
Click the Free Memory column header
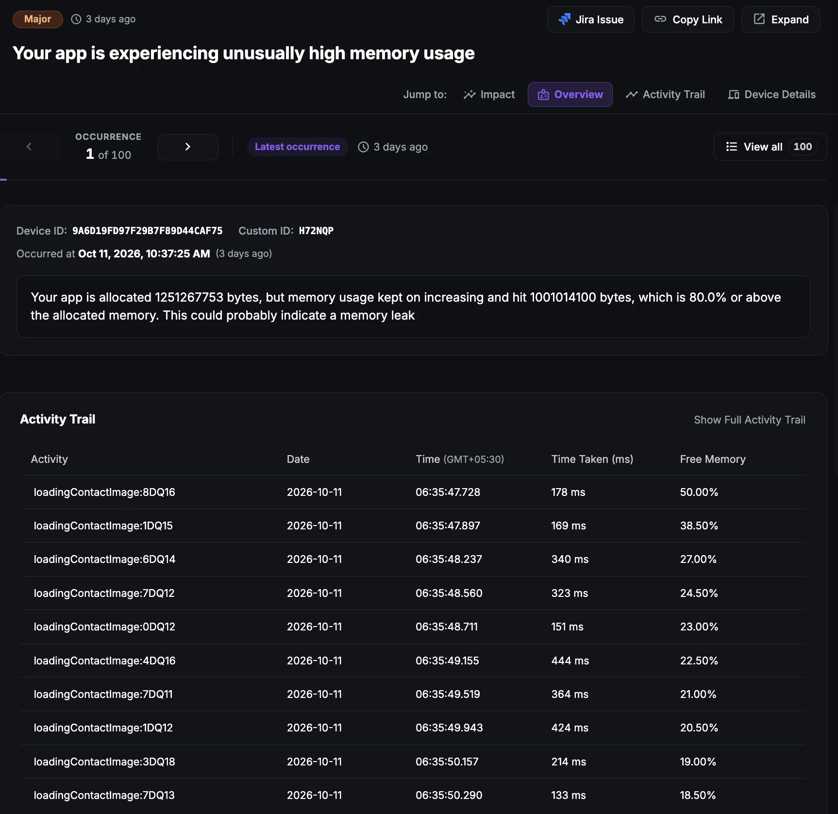(x=712, y=459)
